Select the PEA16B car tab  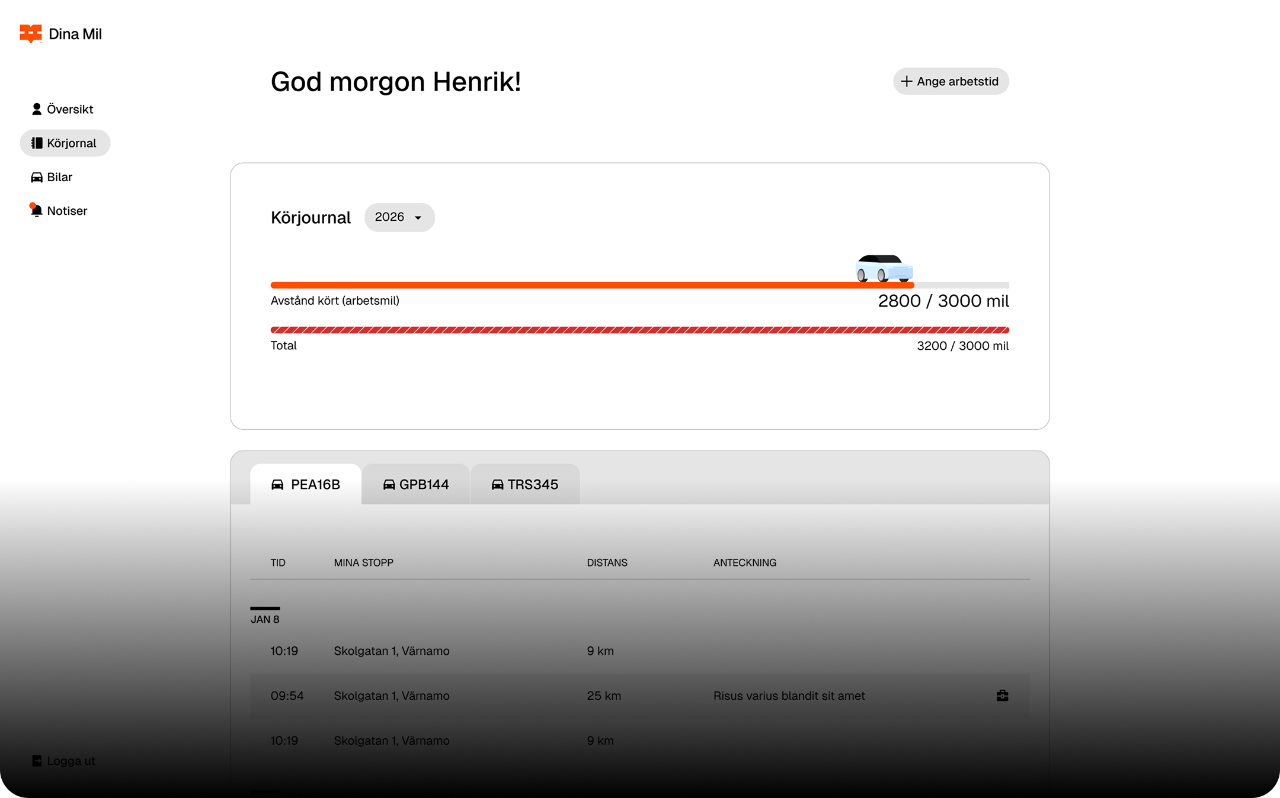[306, 484]
